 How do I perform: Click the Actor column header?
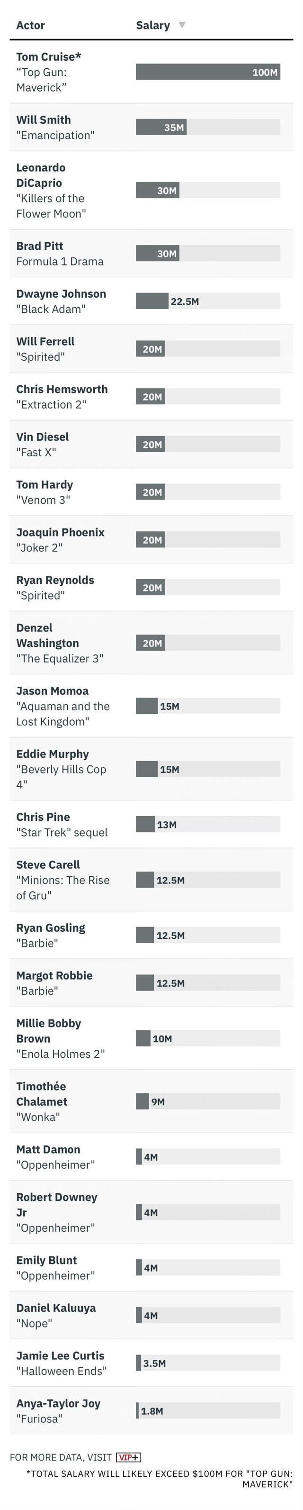coord(30,25)
